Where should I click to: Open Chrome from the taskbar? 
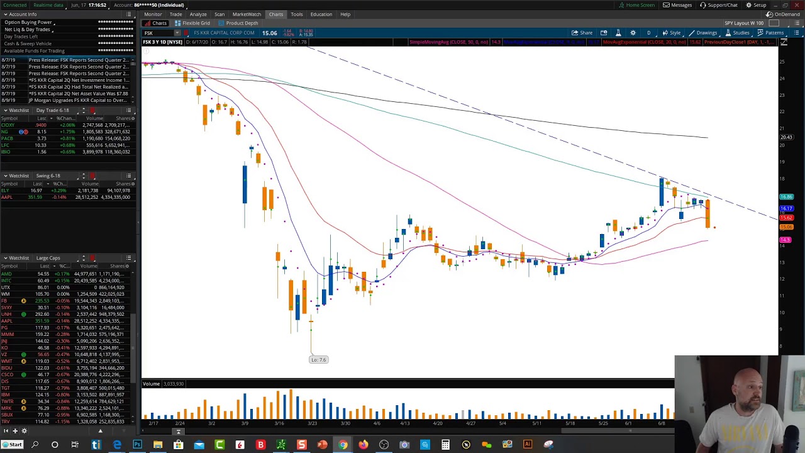tap(343, 445)
